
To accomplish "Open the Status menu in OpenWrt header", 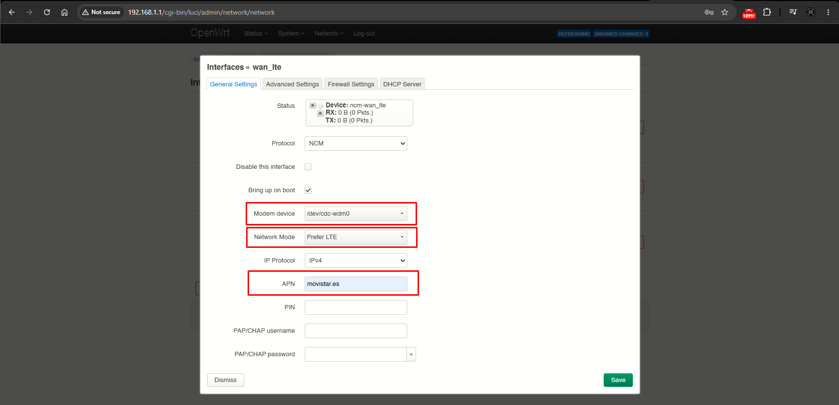I will 256,34.
